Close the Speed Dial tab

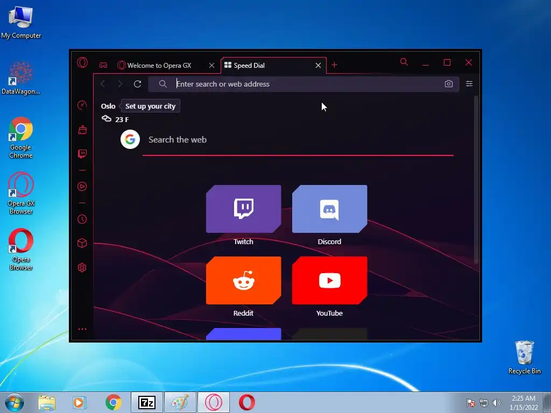pyautogui.click(x=318, y=65)
